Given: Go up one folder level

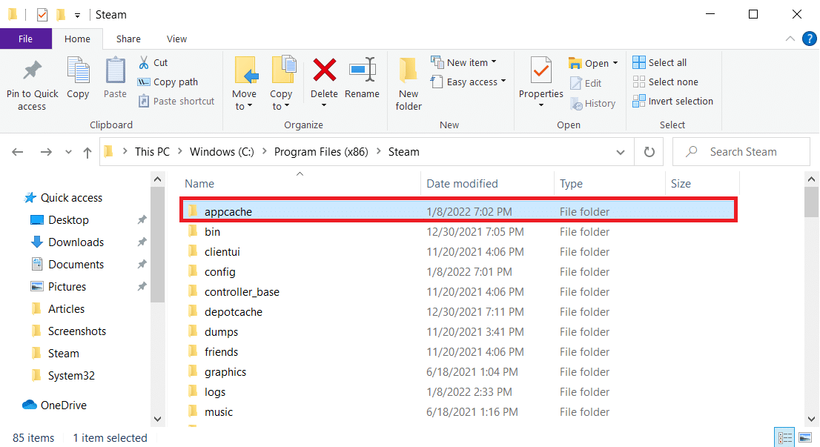Looking at the screenshot, I should click(x=87, y=153).
